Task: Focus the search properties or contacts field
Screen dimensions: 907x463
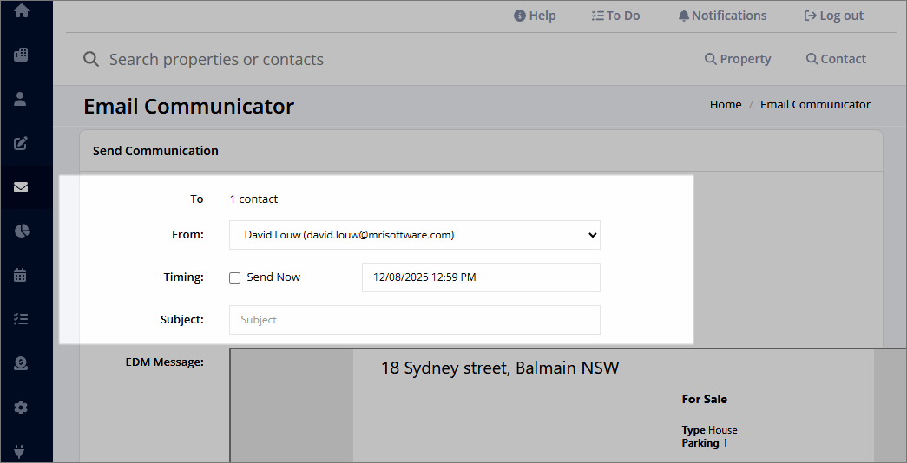Action: 216,60
